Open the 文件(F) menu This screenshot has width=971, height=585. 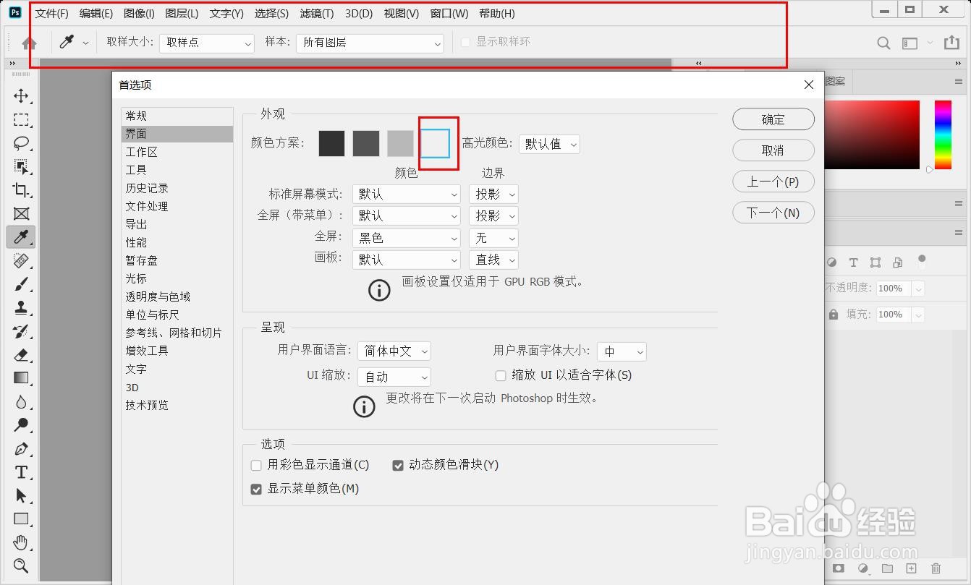tap(52, 13)
